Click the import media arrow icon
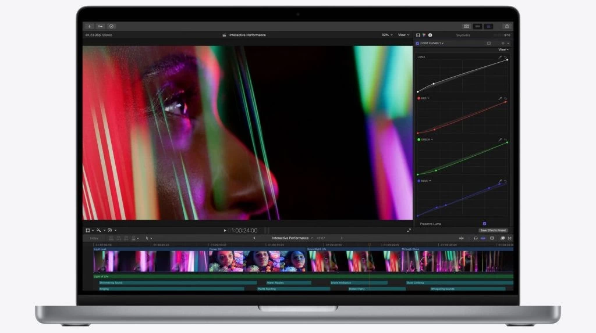This screenshot has height=333, width=596. 90,26
